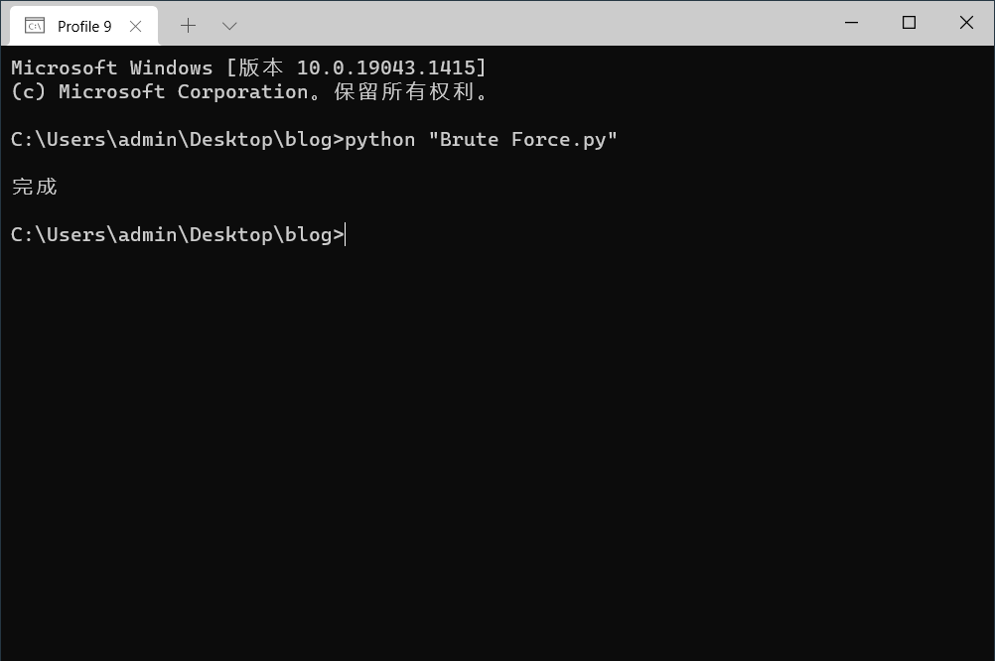This screenshot has width=995, height=661.
Task: Click the "Brute Force.py" filename text
Action: [x=522, y=140]
